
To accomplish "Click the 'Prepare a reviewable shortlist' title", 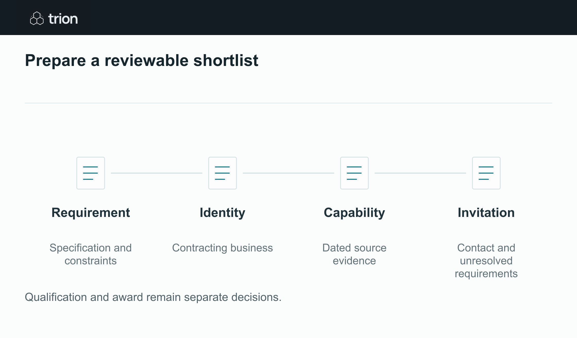I will [x=141, y=61].
